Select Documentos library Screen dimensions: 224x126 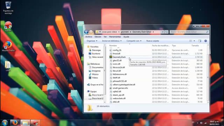click(x=98, y=67)
